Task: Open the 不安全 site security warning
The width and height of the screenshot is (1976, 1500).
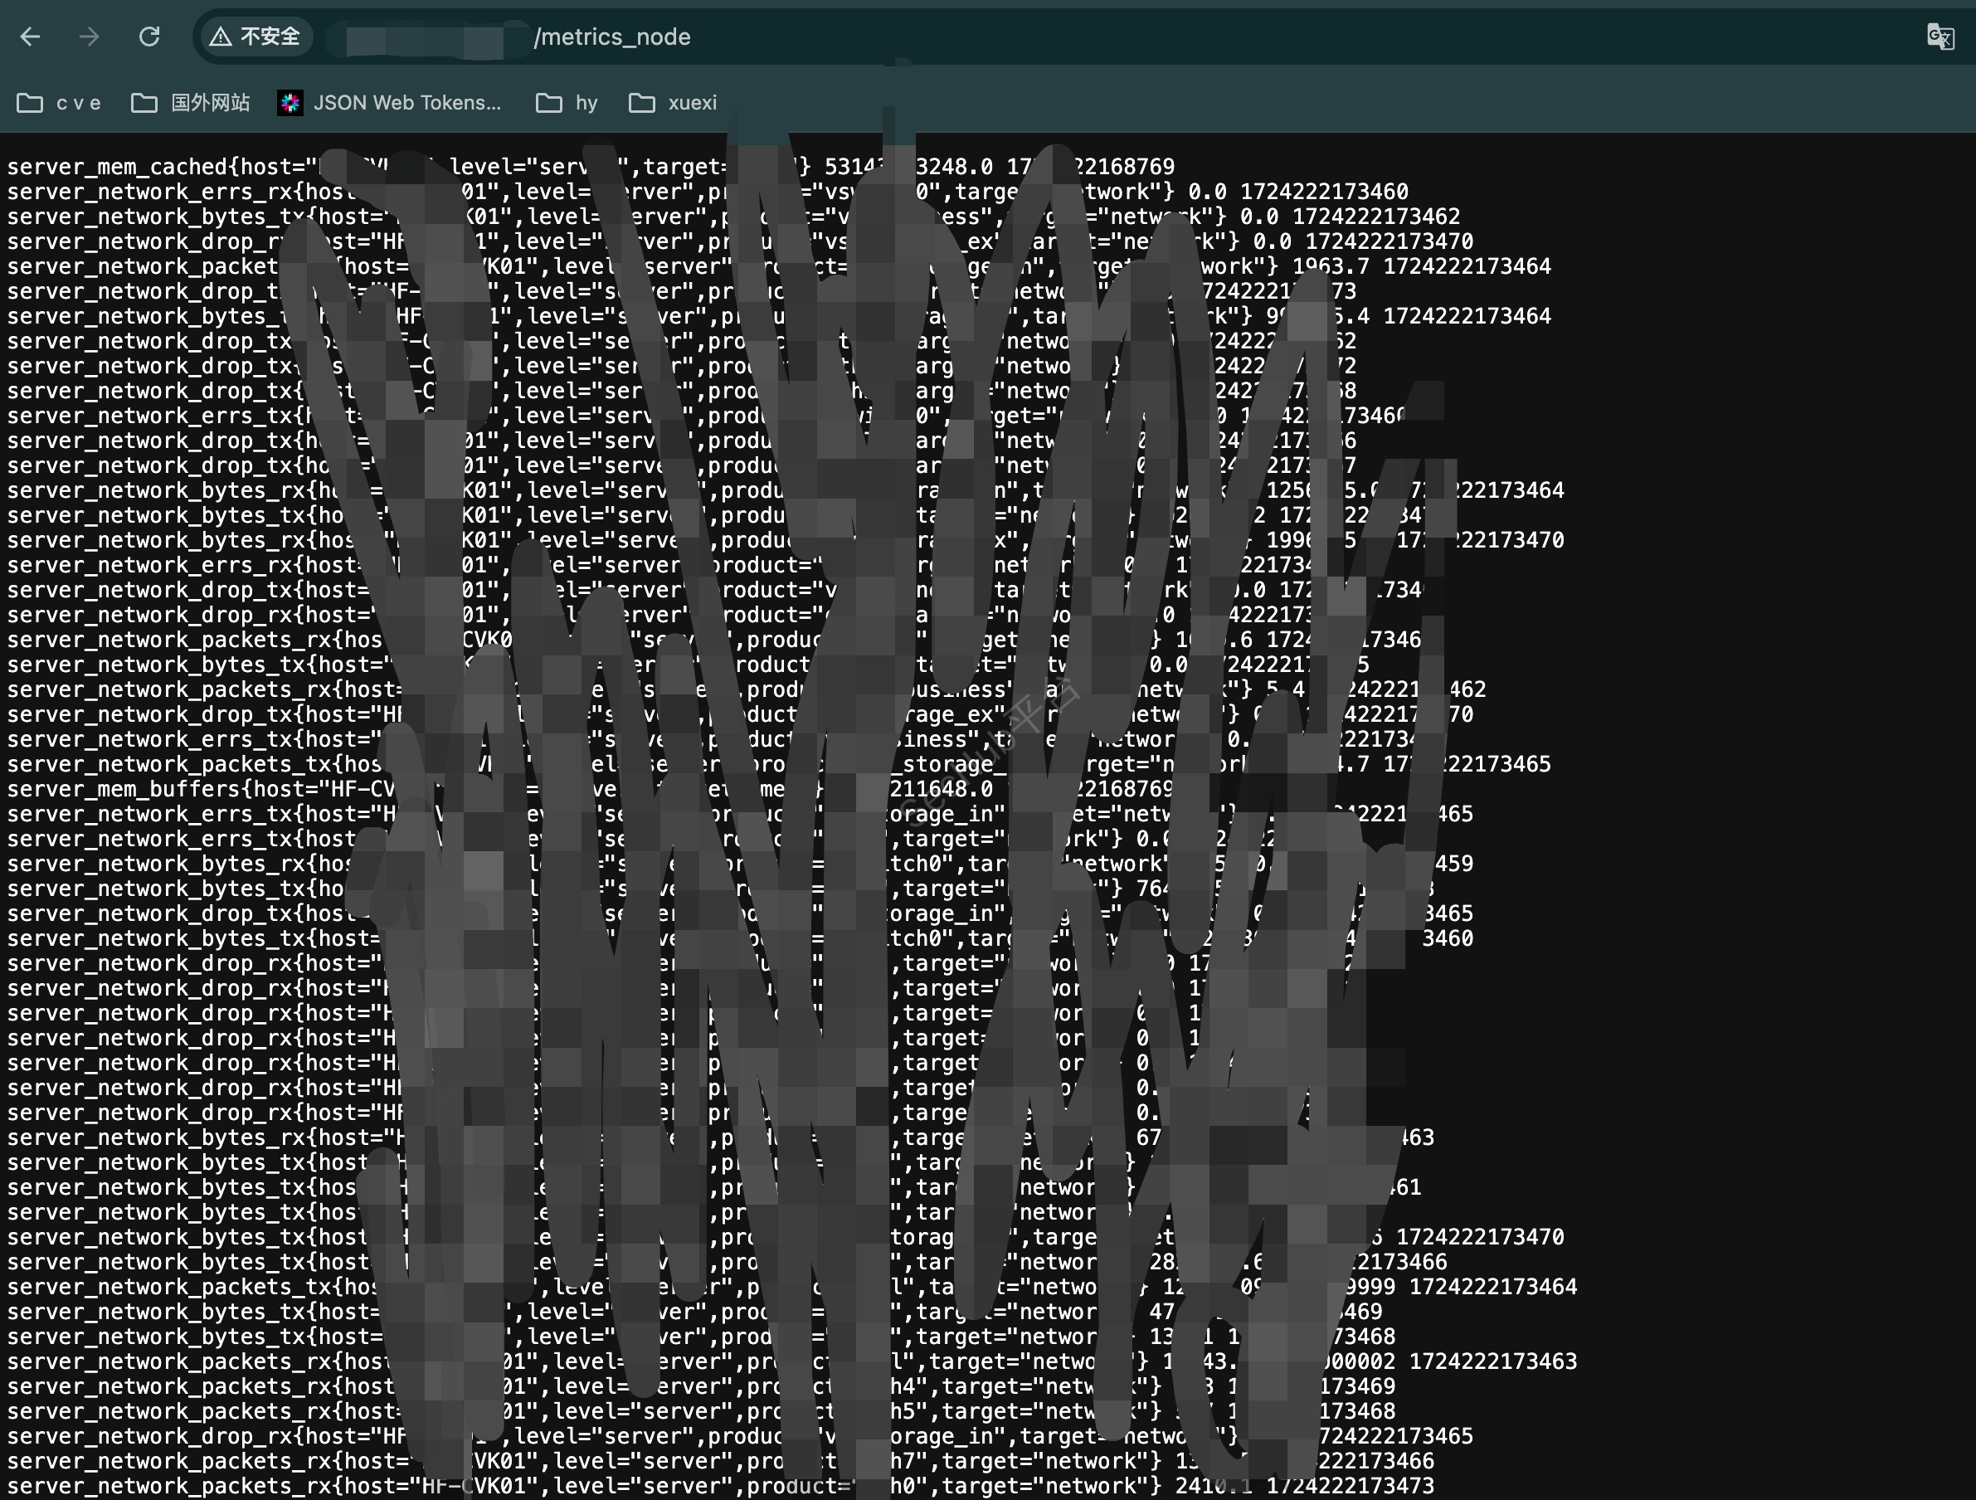Action: 256,37
